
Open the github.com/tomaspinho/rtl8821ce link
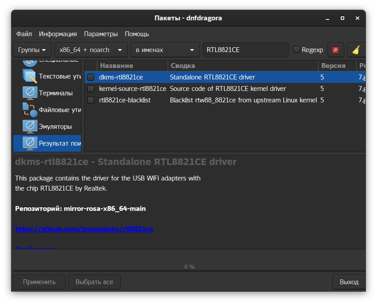[x=84, y=229]
